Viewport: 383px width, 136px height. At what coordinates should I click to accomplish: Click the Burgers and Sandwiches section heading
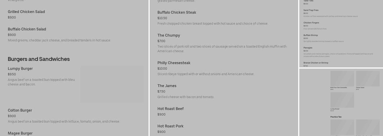click(39, 59)
